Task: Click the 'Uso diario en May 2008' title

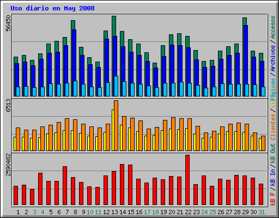Action: (x=52, y=8)
